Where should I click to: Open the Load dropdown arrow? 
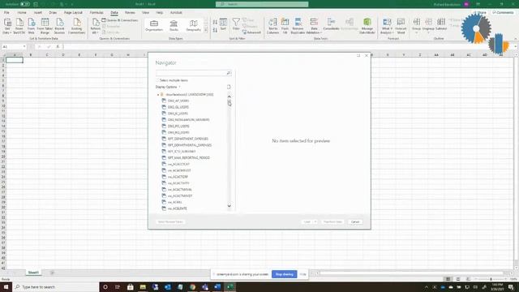tap(315, 221)
